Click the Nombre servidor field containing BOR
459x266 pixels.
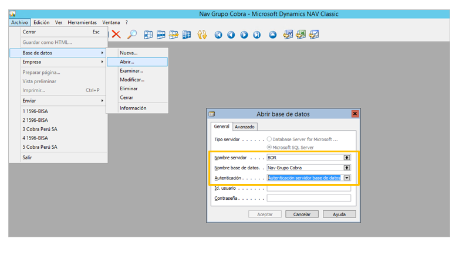(x=309, y=158)
